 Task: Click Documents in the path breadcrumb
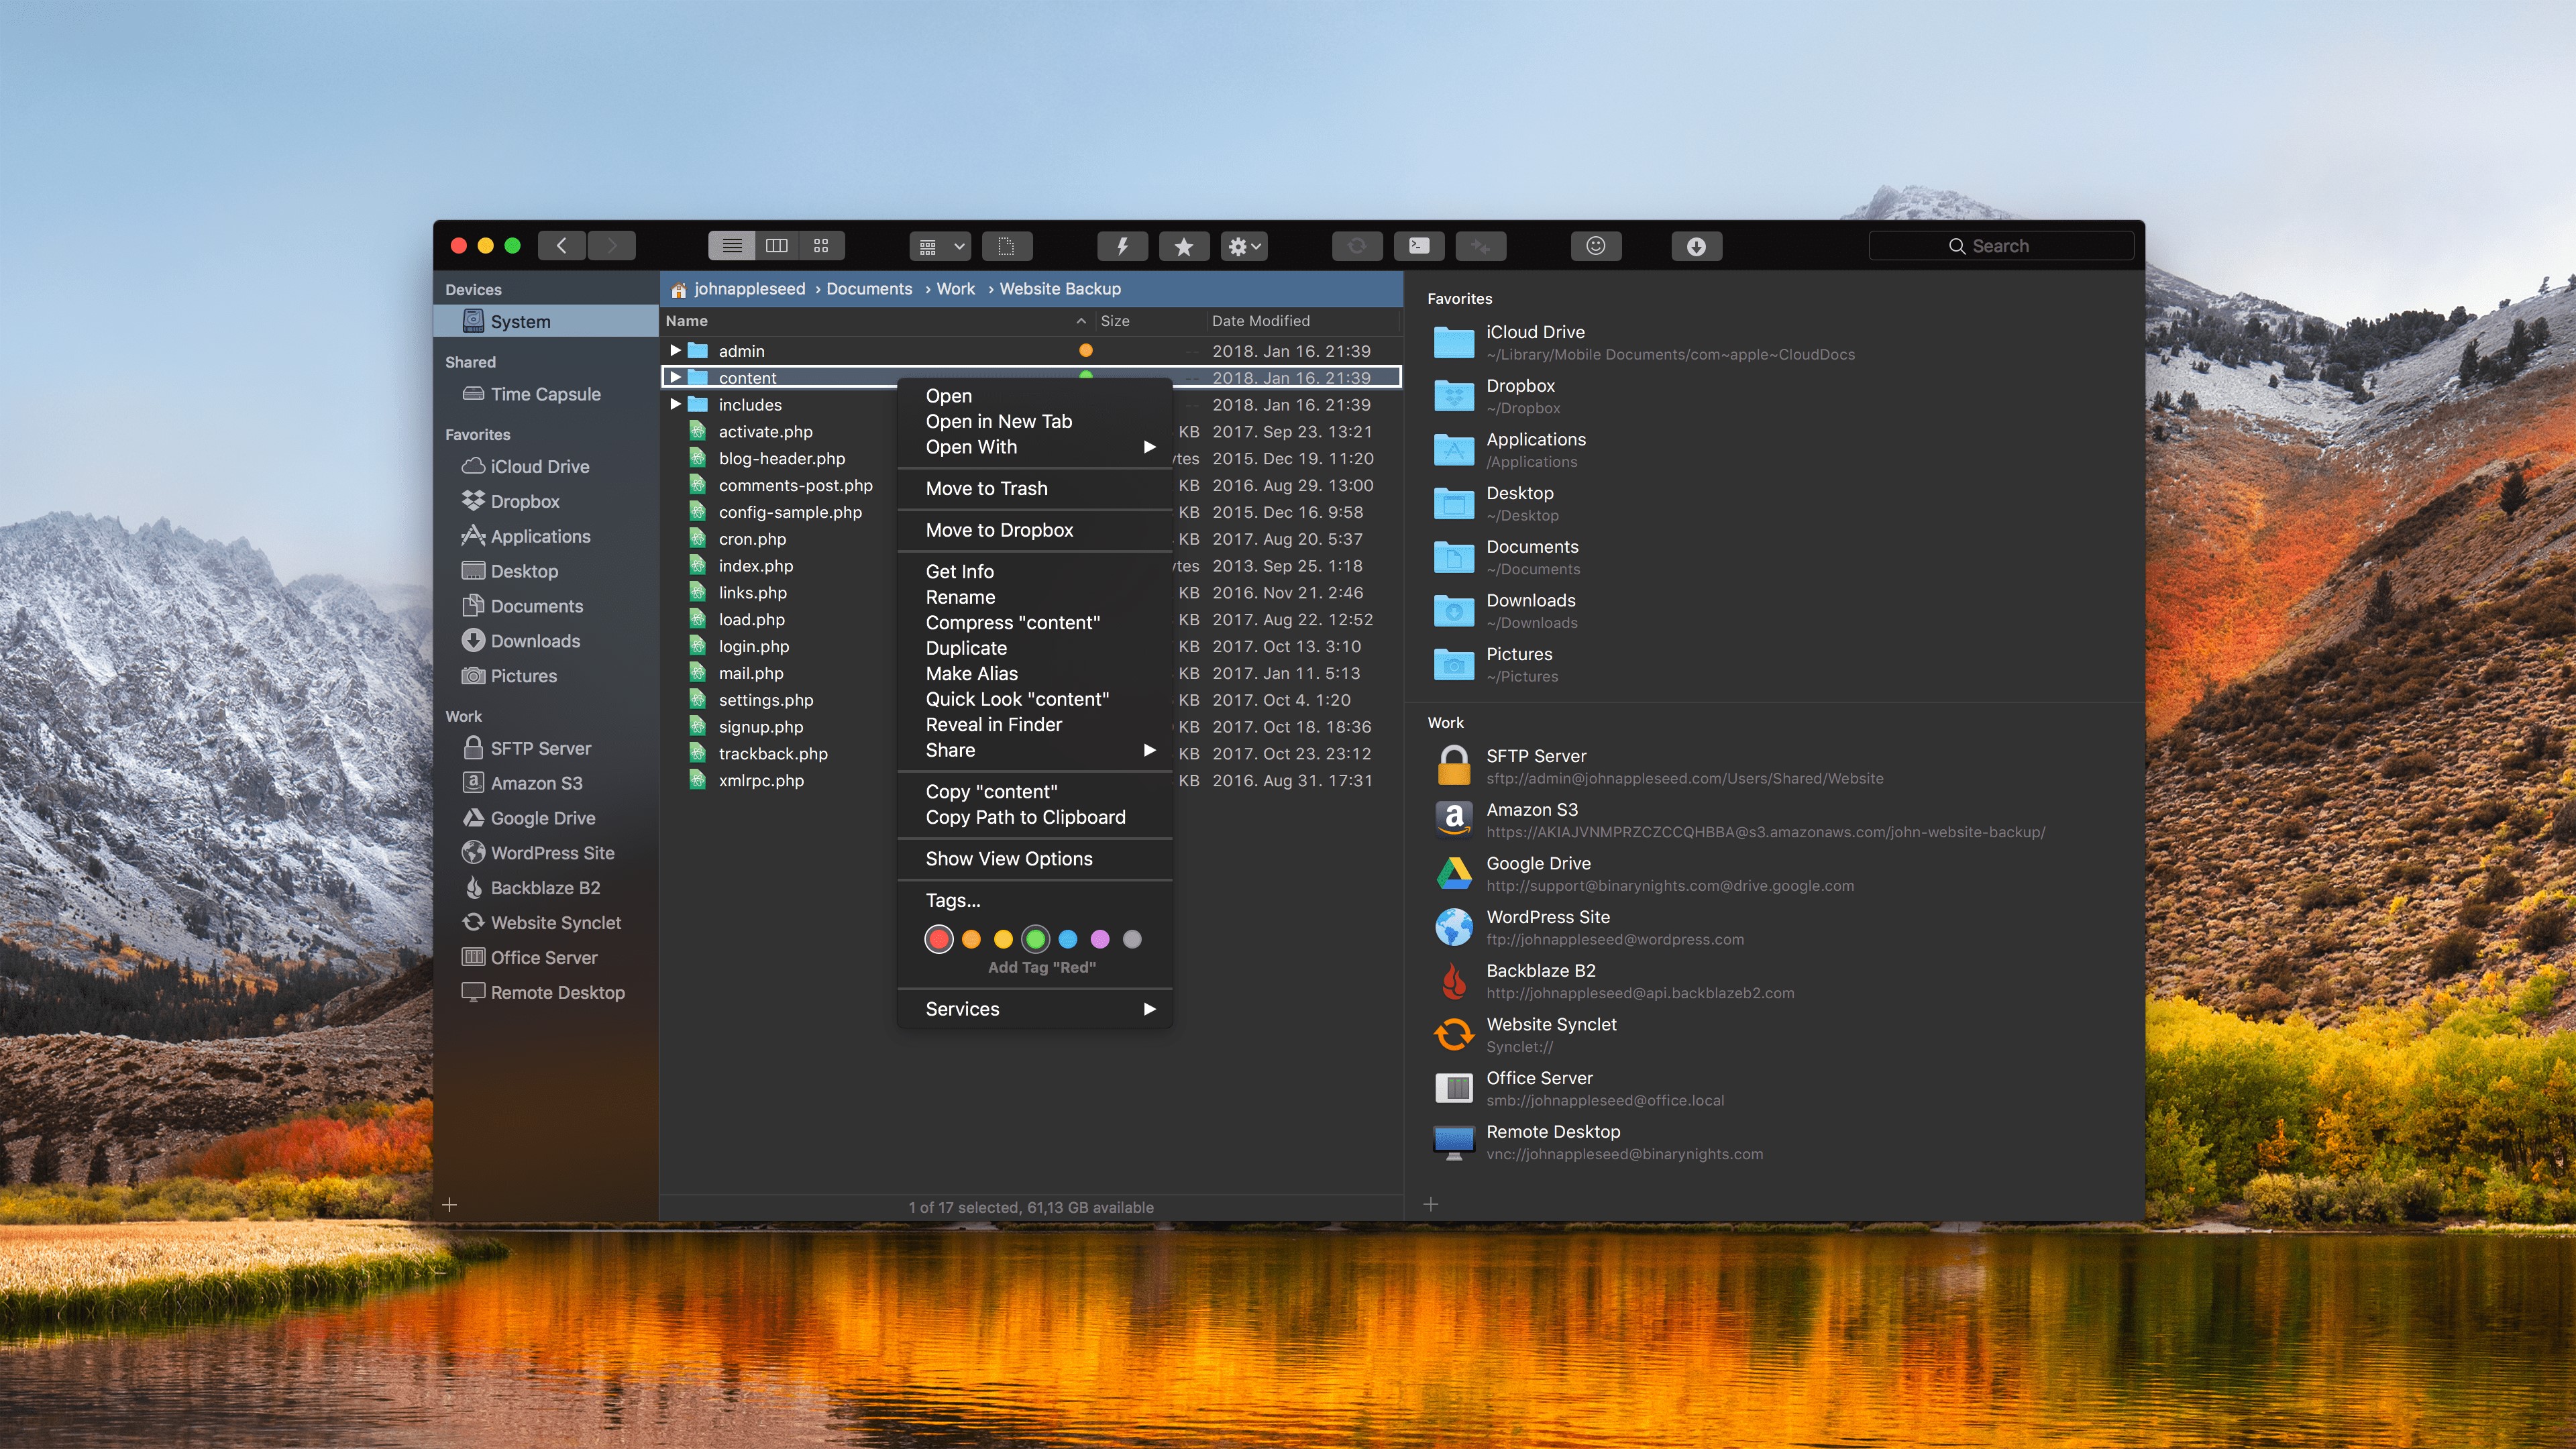868,289
